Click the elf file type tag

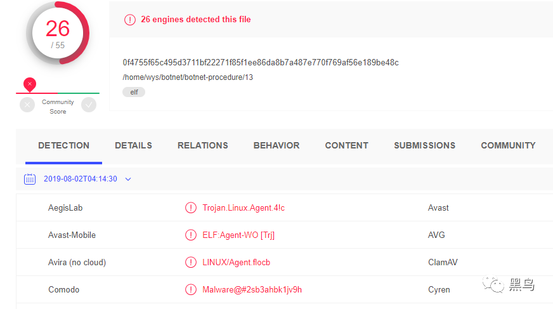coord(134,92)
